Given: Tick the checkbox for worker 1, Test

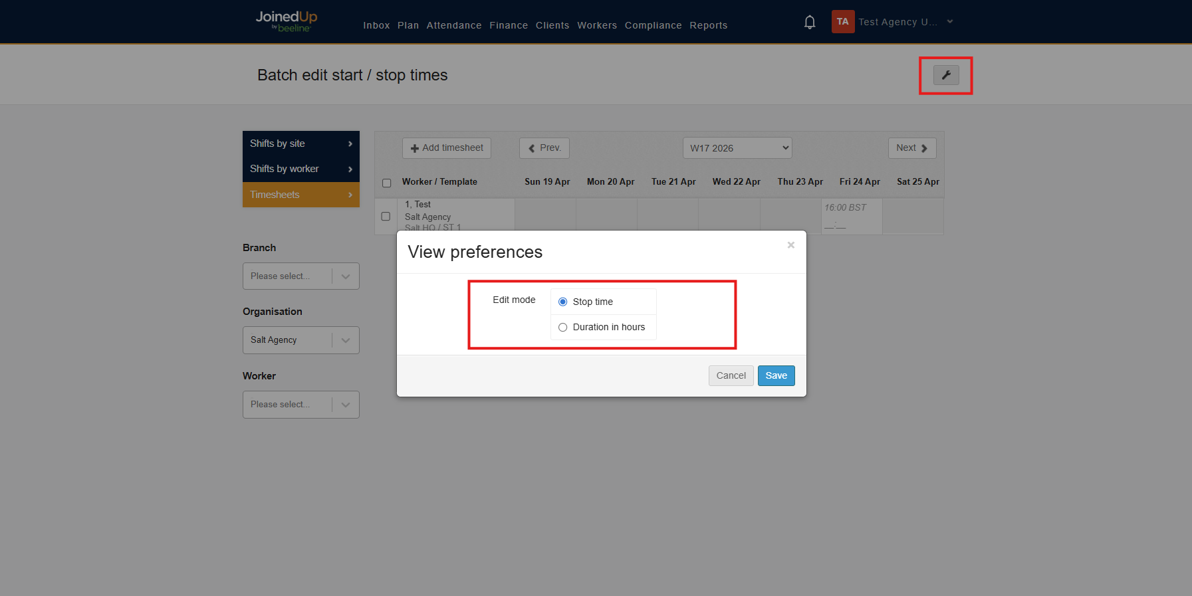Looking at the screenshot, I should 386,216.
